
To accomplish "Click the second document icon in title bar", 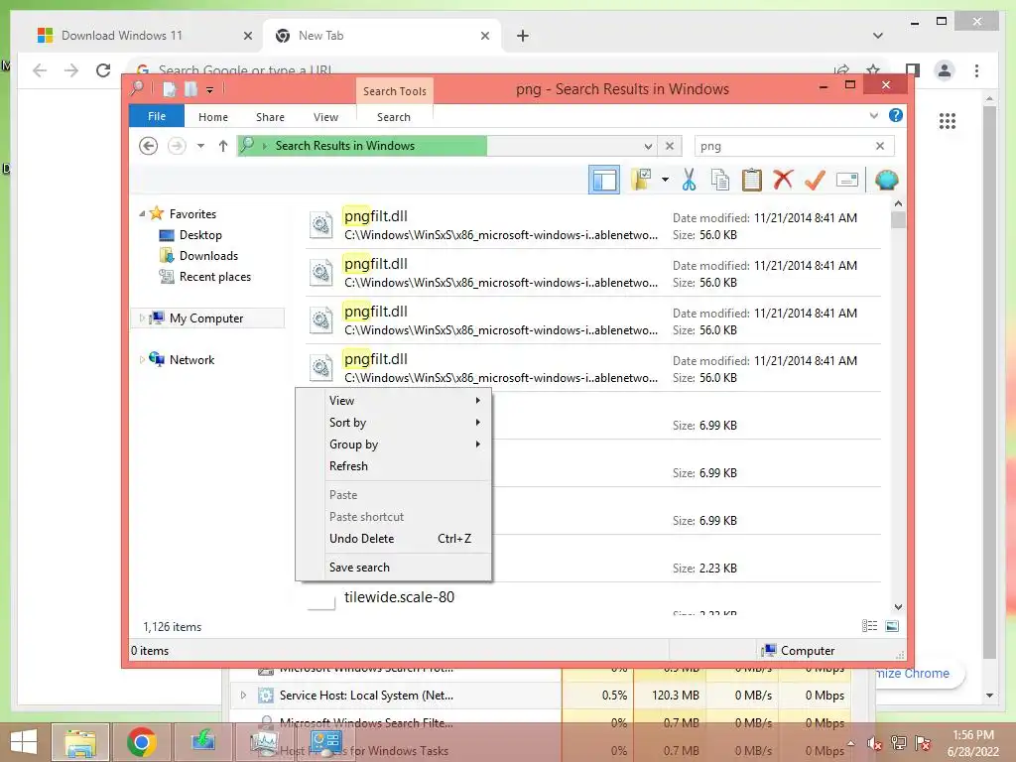I will click(190, 89).
